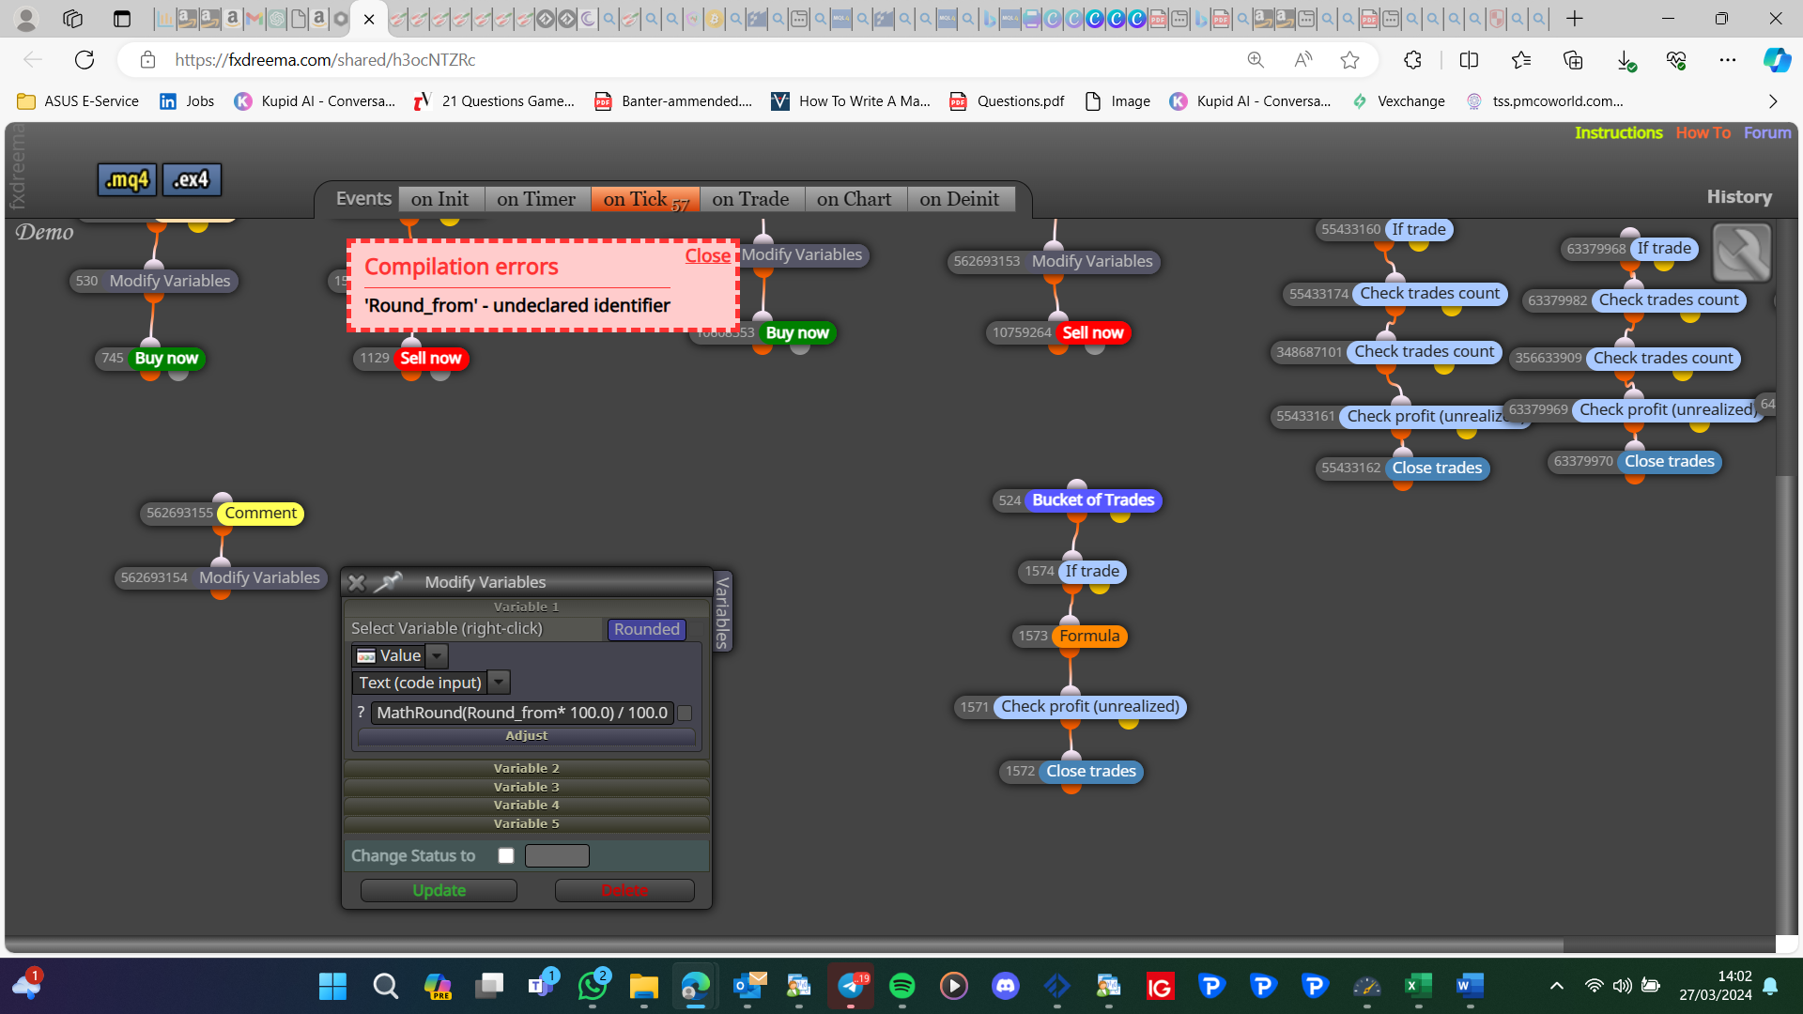The image size is (1803, 1014).
Task: Expand the Variable 2 section
Action: (526, 768)
